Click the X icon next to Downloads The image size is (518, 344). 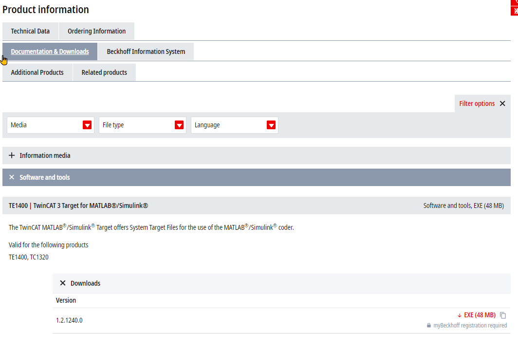[x=63, y=283]
